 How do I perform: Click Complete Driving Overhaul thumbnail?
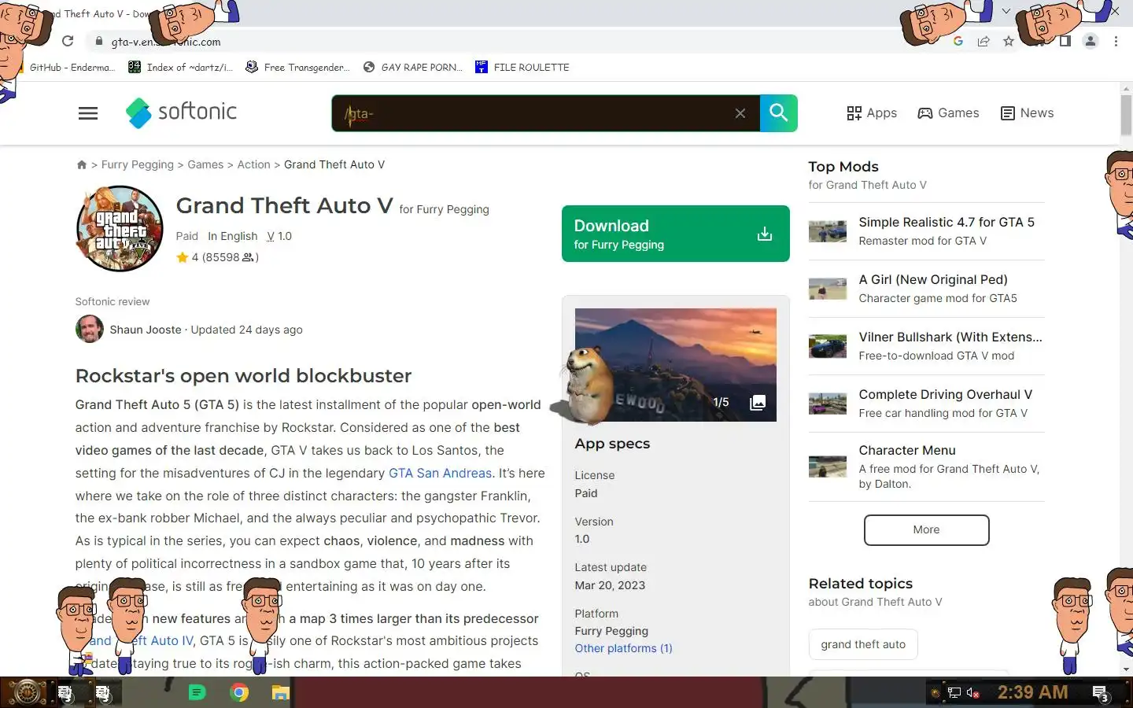pyautogui.click(x=828, y=404)
